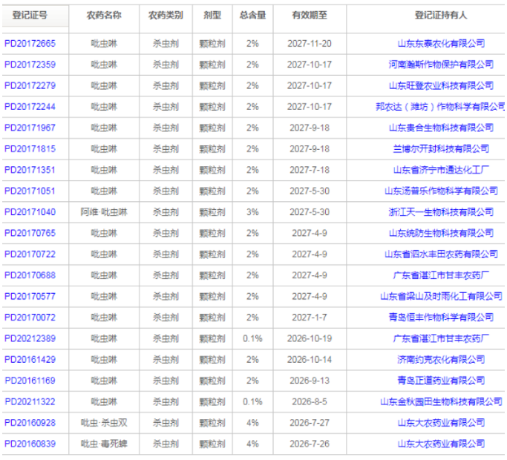Open registration number PD20212389
This screenshot has height=460, width=507.
pyautogui.click(x=30, y=338)
